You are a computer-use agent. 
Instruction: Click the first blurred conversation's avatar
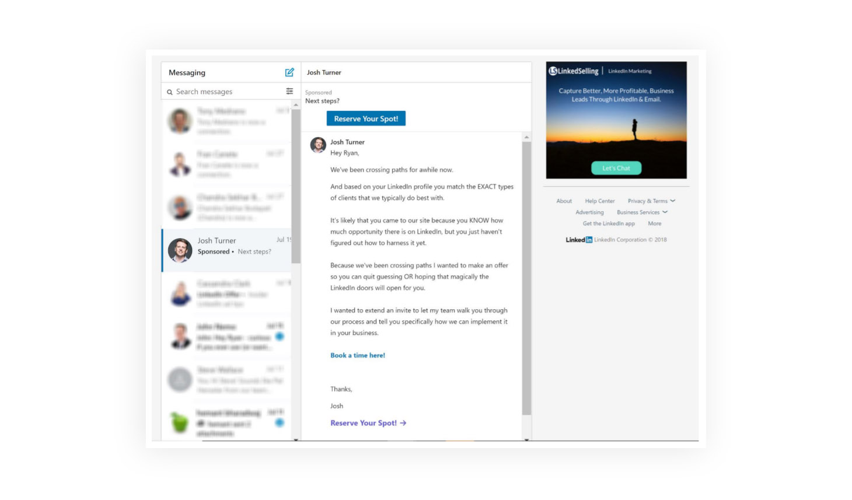point(180,121)
